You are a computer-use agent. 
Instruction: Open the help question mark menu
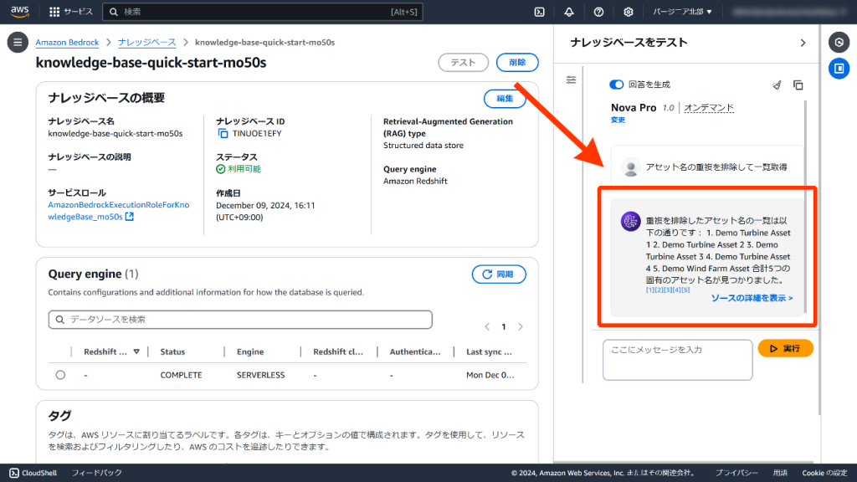tap(598, 12)
